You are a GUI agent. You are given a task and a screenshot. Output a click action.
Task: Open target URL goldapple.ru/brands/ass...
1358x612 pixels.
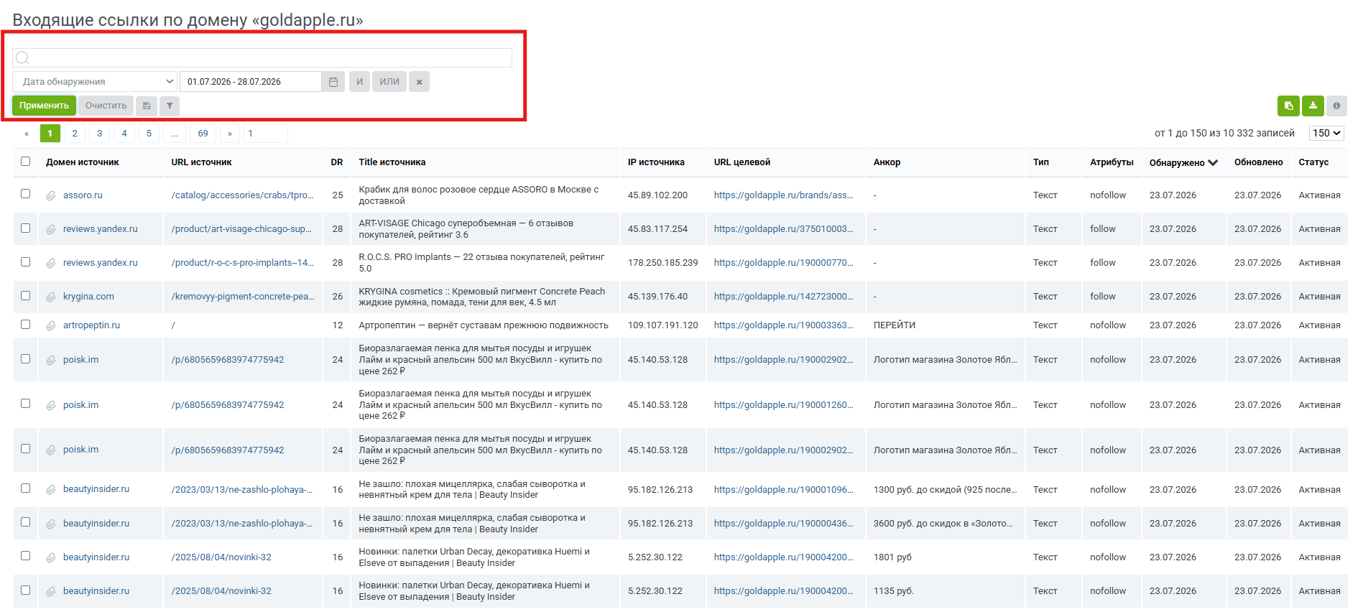783,195
